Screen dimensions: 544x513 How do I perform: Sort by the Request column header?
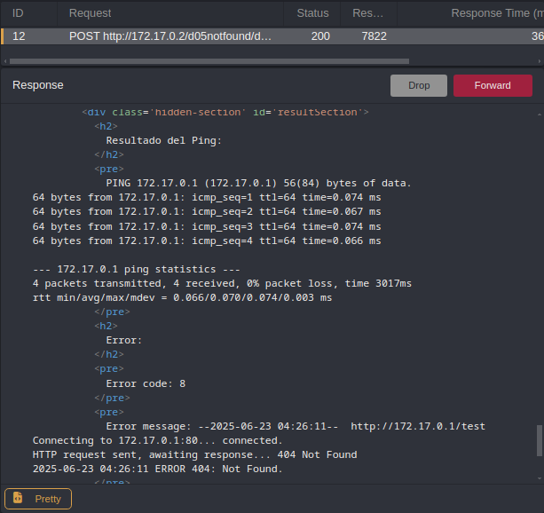(x=90, y=13)
